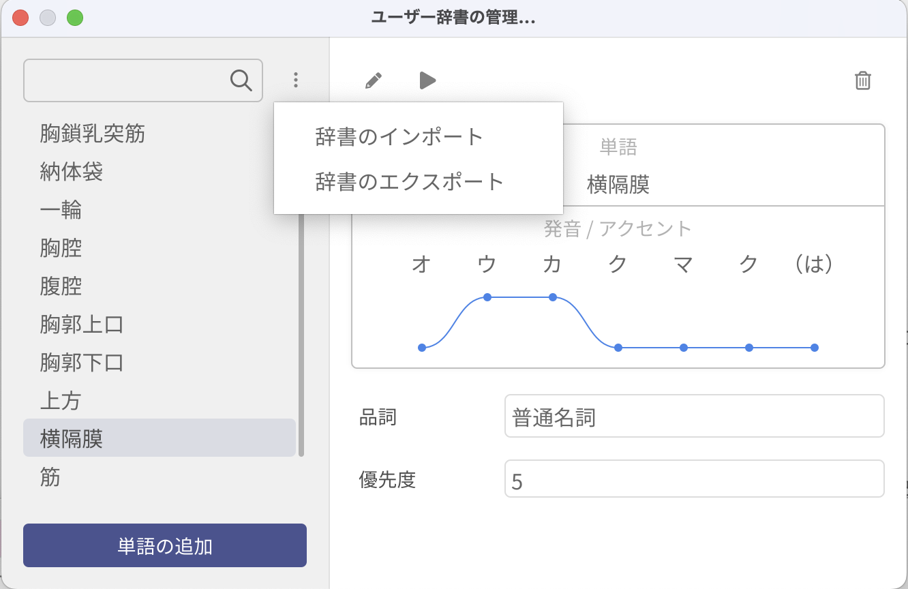The image size is (908, 589).
Task: Select 辞書のインポート menu item
Action: (x=399, y=137)
